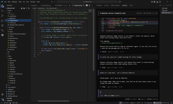The height and width of the screenshot is (104, 173).
Task: Open the Python activity bar icon
Action: pyautogui.click(x=2, y=35)
